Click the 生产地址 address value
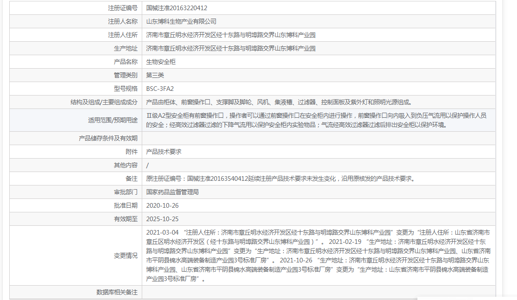Screen dimensions: 517x300 [x=231, y=49]
